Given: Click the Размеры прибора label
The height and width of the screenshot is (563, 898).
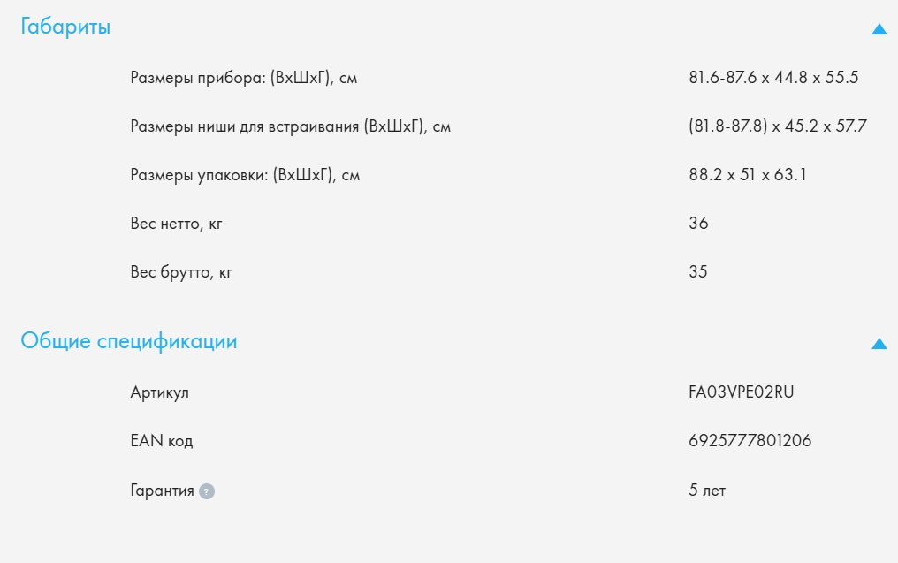Looking at the screenshot, I should coord(243,78).
